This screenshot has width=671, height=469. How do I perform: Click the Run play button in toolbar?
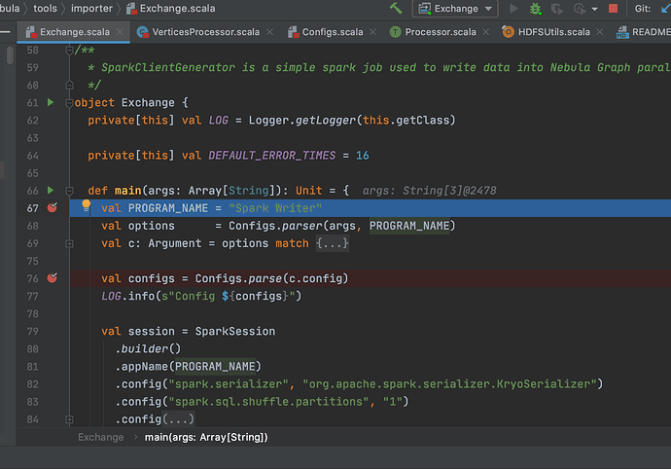click(514, 9)
